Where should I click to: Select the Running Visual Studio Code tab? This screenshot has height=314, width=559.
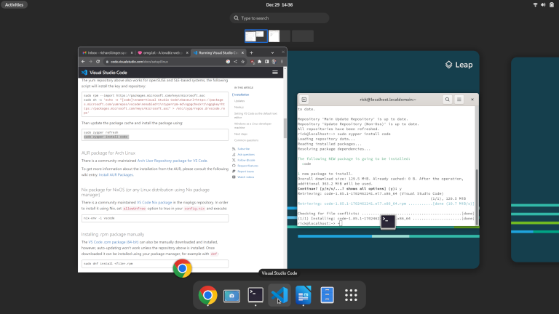[x=218, y=52]
